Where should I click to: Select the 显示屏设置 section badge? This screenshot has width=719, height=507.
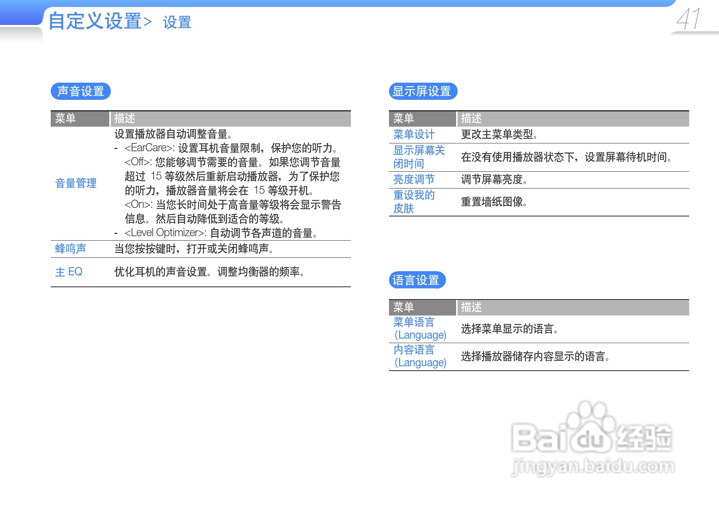423,91
